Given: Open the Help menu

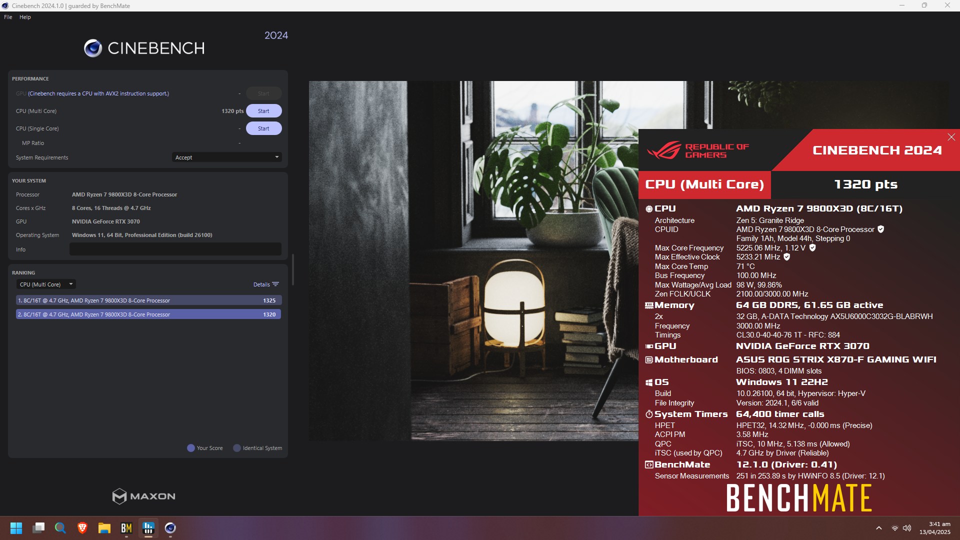Looking at the screenshot, I should [x=25, y=17].
